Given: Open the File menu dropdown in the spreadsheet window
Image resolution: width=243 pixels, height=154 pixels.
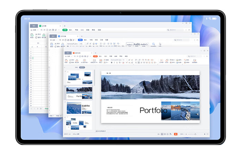Looking at the screenshot, I should tap(35, 30).
